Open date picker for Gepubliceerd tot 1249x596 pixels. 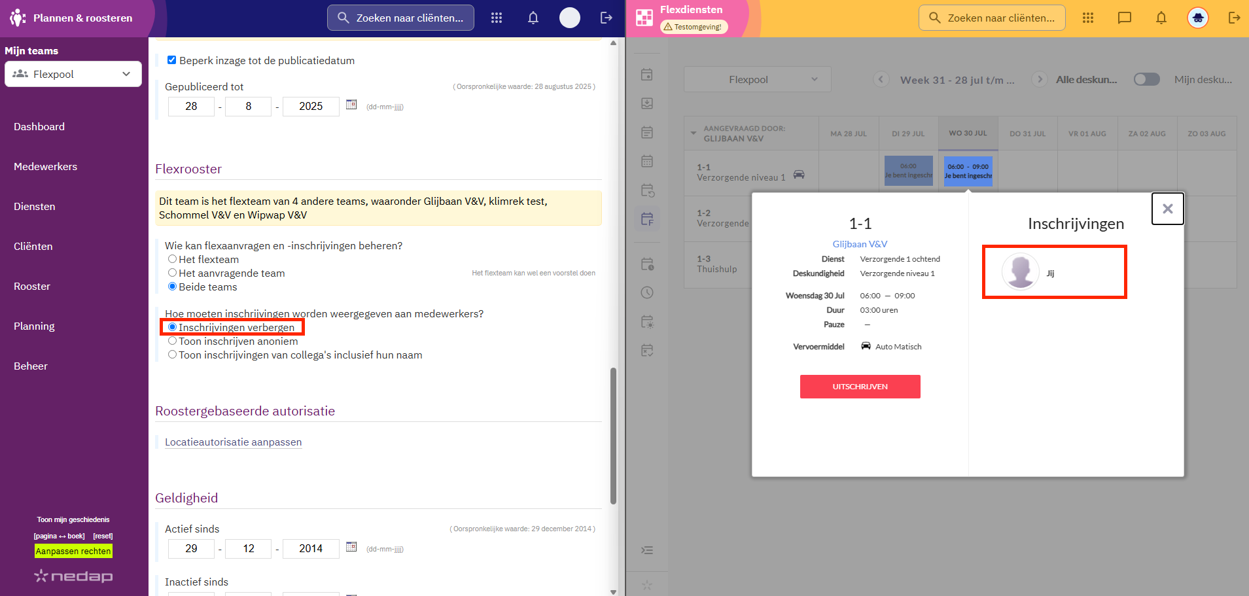(351, 105)
